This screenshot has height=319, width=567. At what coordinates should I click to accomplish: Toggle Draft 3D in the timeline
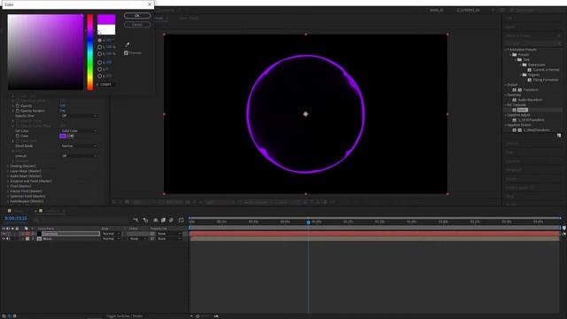coord(145,220)
